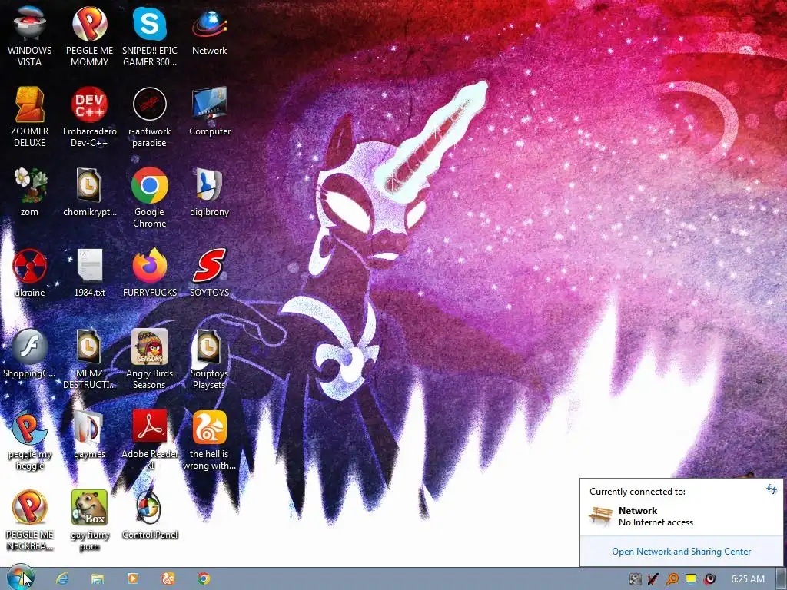Open the WINDOWS VISTA desktop shortcut
The height and width of the screenshot is (590, 787).
pyautogui.click(x=29, y=35)
